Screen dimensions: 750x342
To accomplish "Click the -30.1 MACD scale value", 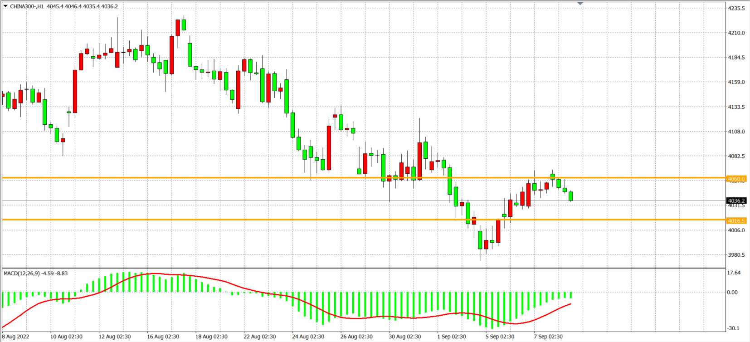I will (x=734, y=328).
